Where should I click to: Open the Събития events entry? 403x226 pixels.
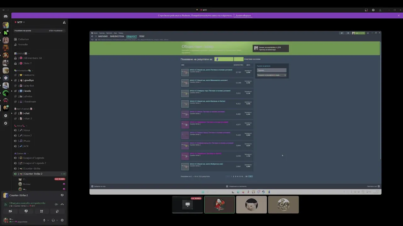click(39, 39)
